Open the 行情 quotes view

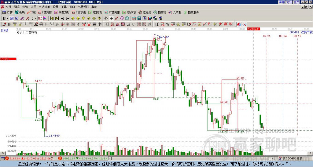(x=8, y=12)
